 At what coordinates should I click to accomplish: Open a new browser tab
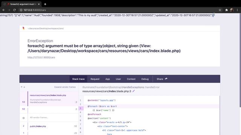coord(45,4)
